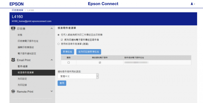This screenshot has width=203, height=103.
Task: Open the 狀態 sidebar item
Action: click(20, 35)
